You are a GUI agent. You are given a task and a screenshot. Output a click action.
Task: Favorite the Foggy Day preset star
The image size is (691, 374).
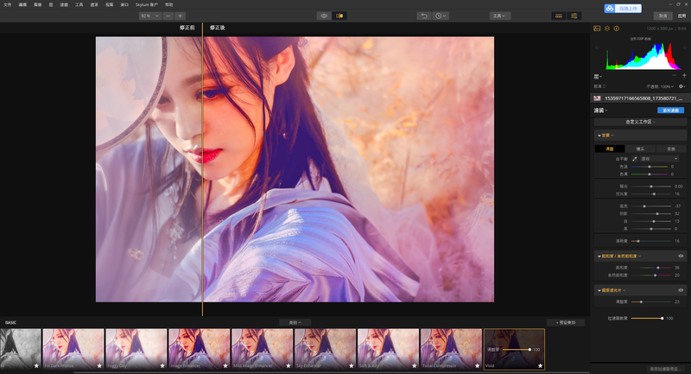(162, 365)
